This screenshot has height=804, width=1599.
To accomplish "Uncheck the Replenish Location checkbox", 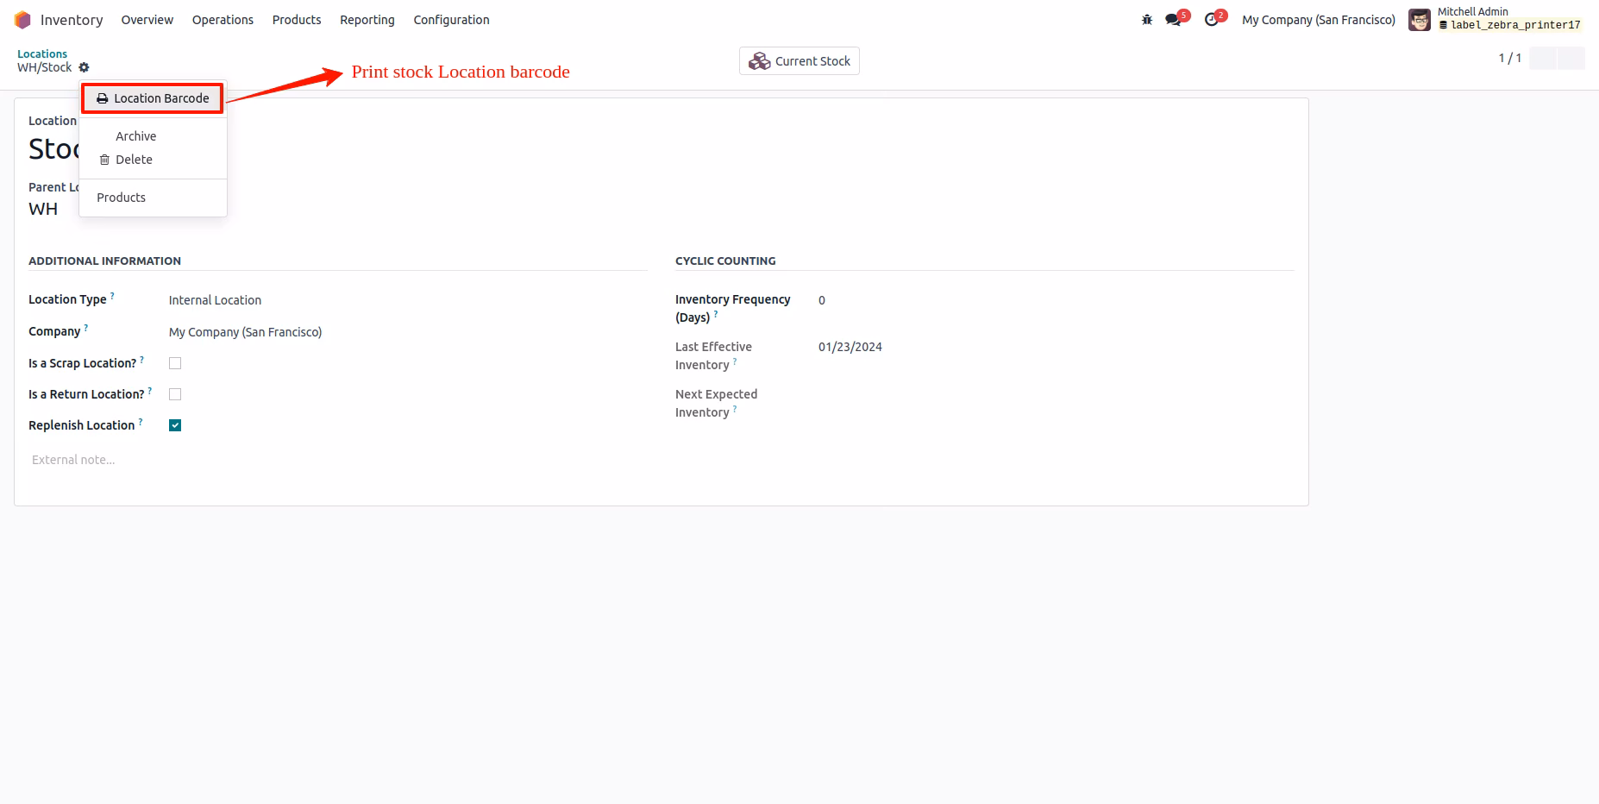I will point(175,425).
